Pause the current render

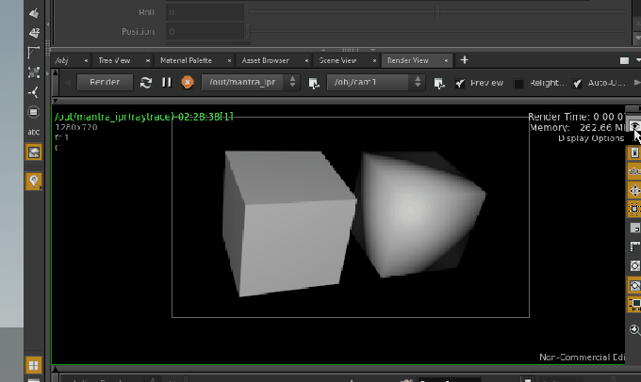167,83
